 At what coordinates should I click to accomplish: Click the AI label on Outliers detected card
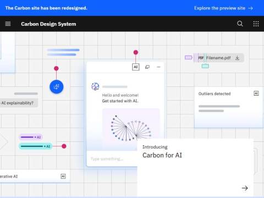coord(256,94)
